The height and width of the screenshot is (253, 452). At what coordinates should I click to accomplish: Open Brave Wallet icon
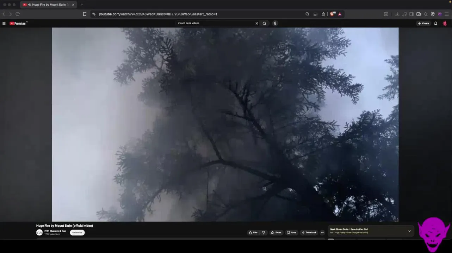point(419,14)
